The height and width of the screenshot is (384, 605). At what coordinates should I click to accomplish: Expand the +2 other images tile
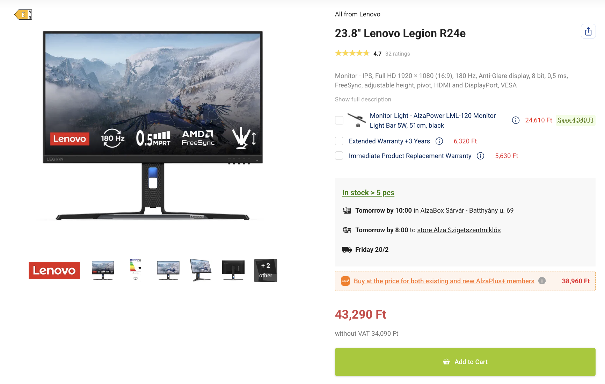(x=265, y=270)
